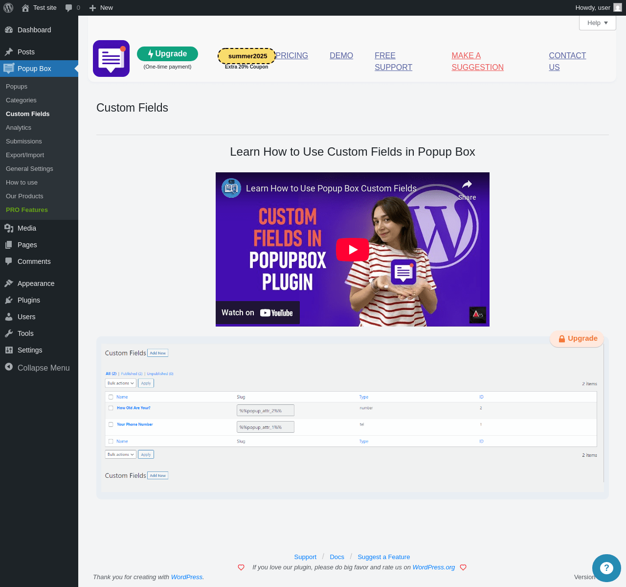This screenshot has height=587, width=626.
Task: Open the Comments sidebar menu
Action: coord(39,261)
